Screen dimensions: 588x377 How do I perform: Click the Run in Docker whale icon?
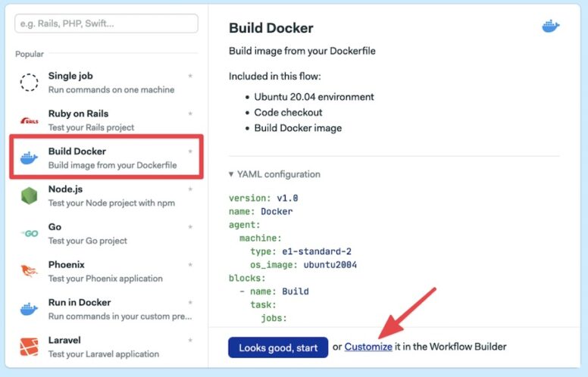[x=29, y=309]
